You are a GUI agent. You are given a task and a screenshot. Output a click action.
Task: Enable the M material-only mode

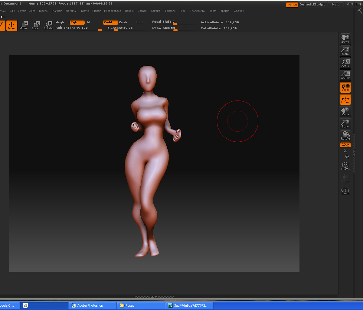(88, 22)
